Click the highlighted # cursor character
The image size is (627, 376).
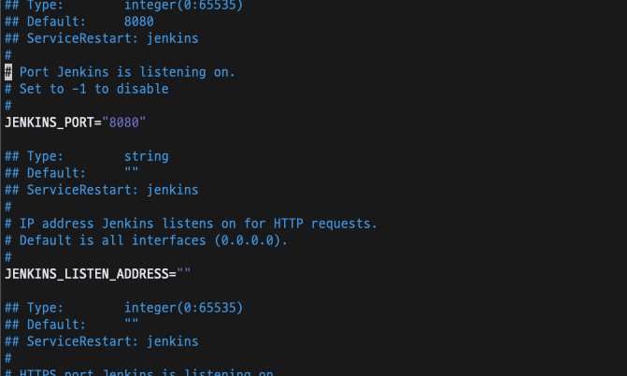(x=8, y=72)
